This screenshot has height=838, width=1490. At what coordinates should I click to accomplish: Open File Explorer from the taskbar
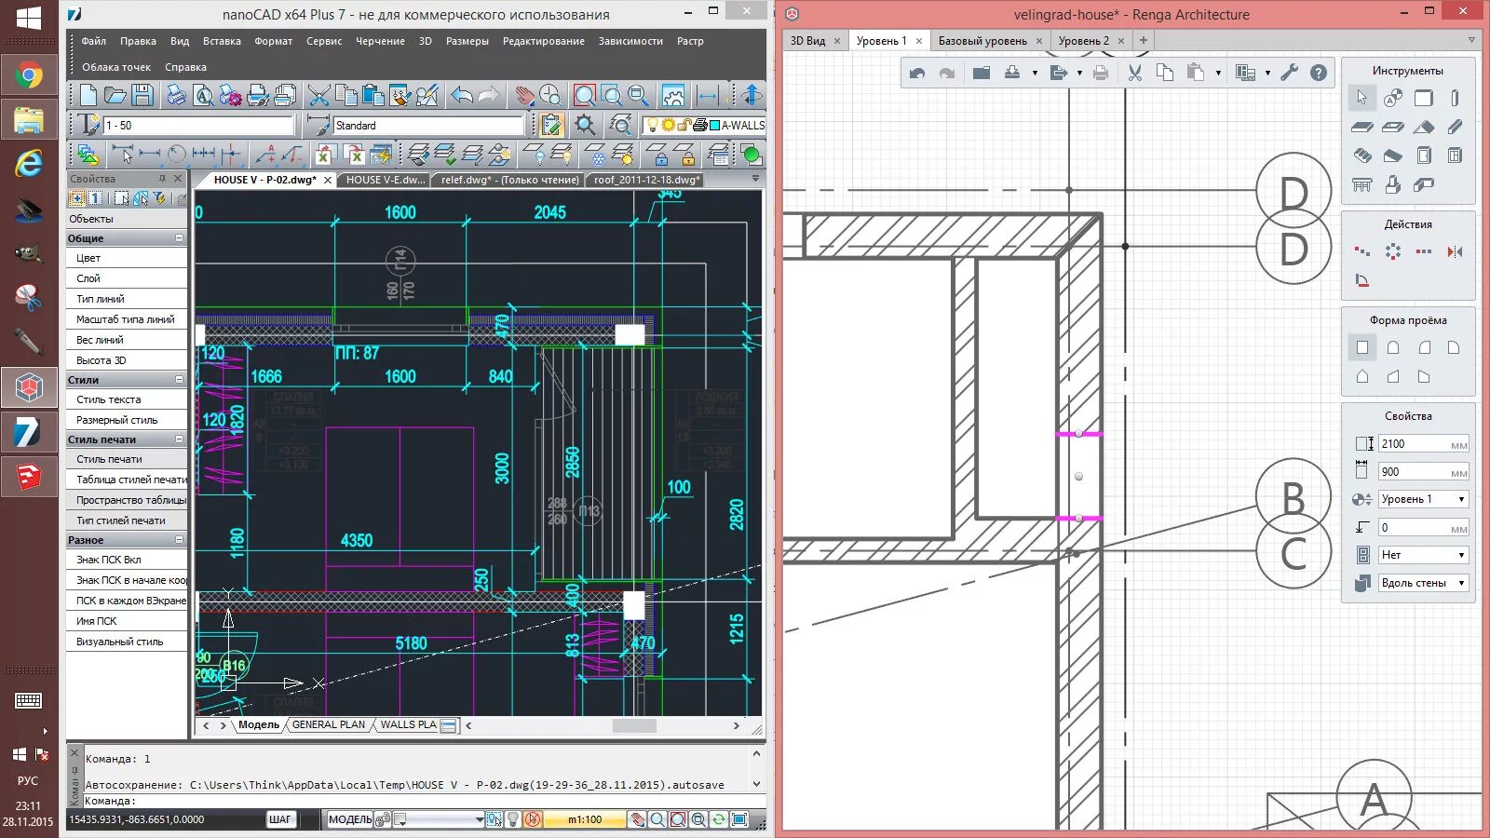click(29, 121)
